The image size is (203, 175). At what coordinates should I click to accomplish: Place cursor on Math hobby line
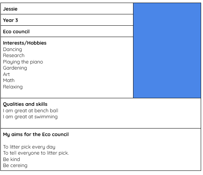point(9,81)
